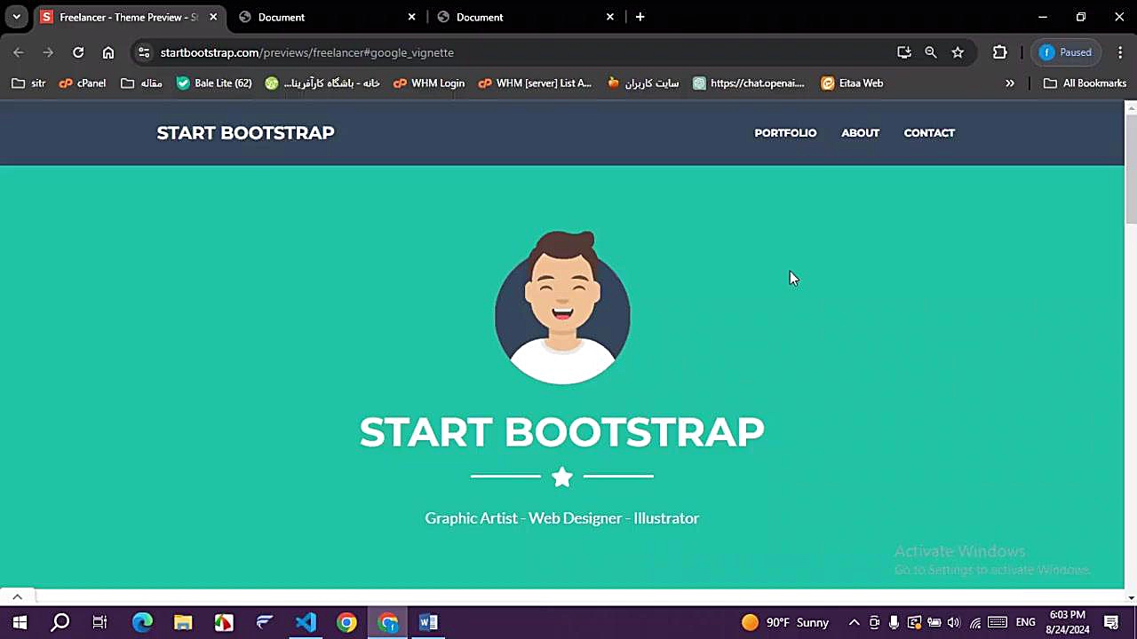Open the Chrome three-dot menu
Image resolution: width=1137 pixels, height=639 pixels.
[x=1120, y=52]
